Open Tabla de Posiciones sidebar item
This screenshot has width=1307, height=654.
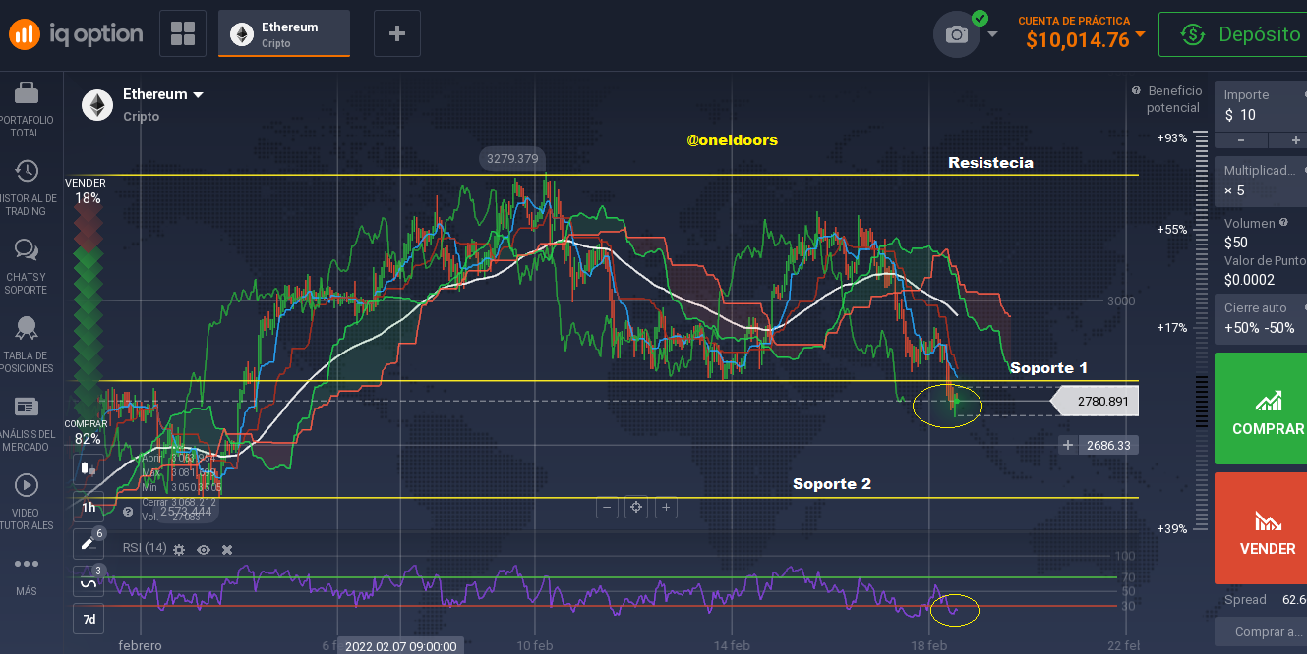coord(27,346)
